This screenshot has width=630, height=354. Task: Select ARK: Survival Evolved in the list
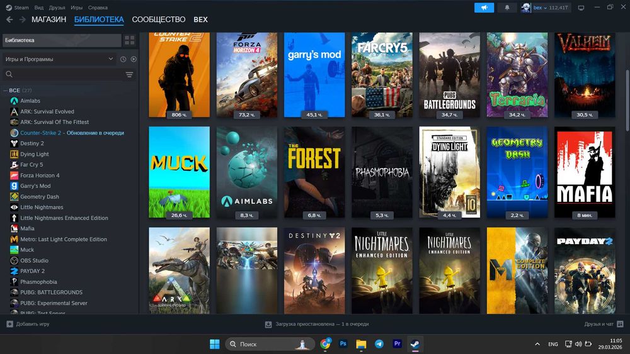47,111
